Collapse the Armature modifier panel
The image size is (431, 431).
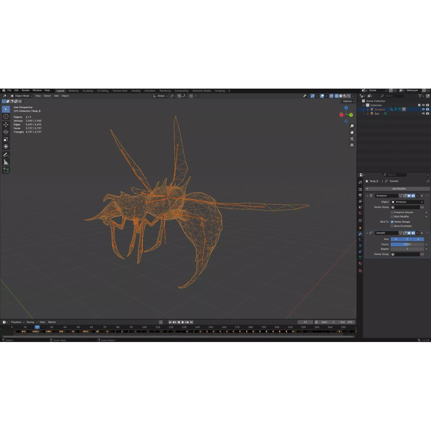367,196
